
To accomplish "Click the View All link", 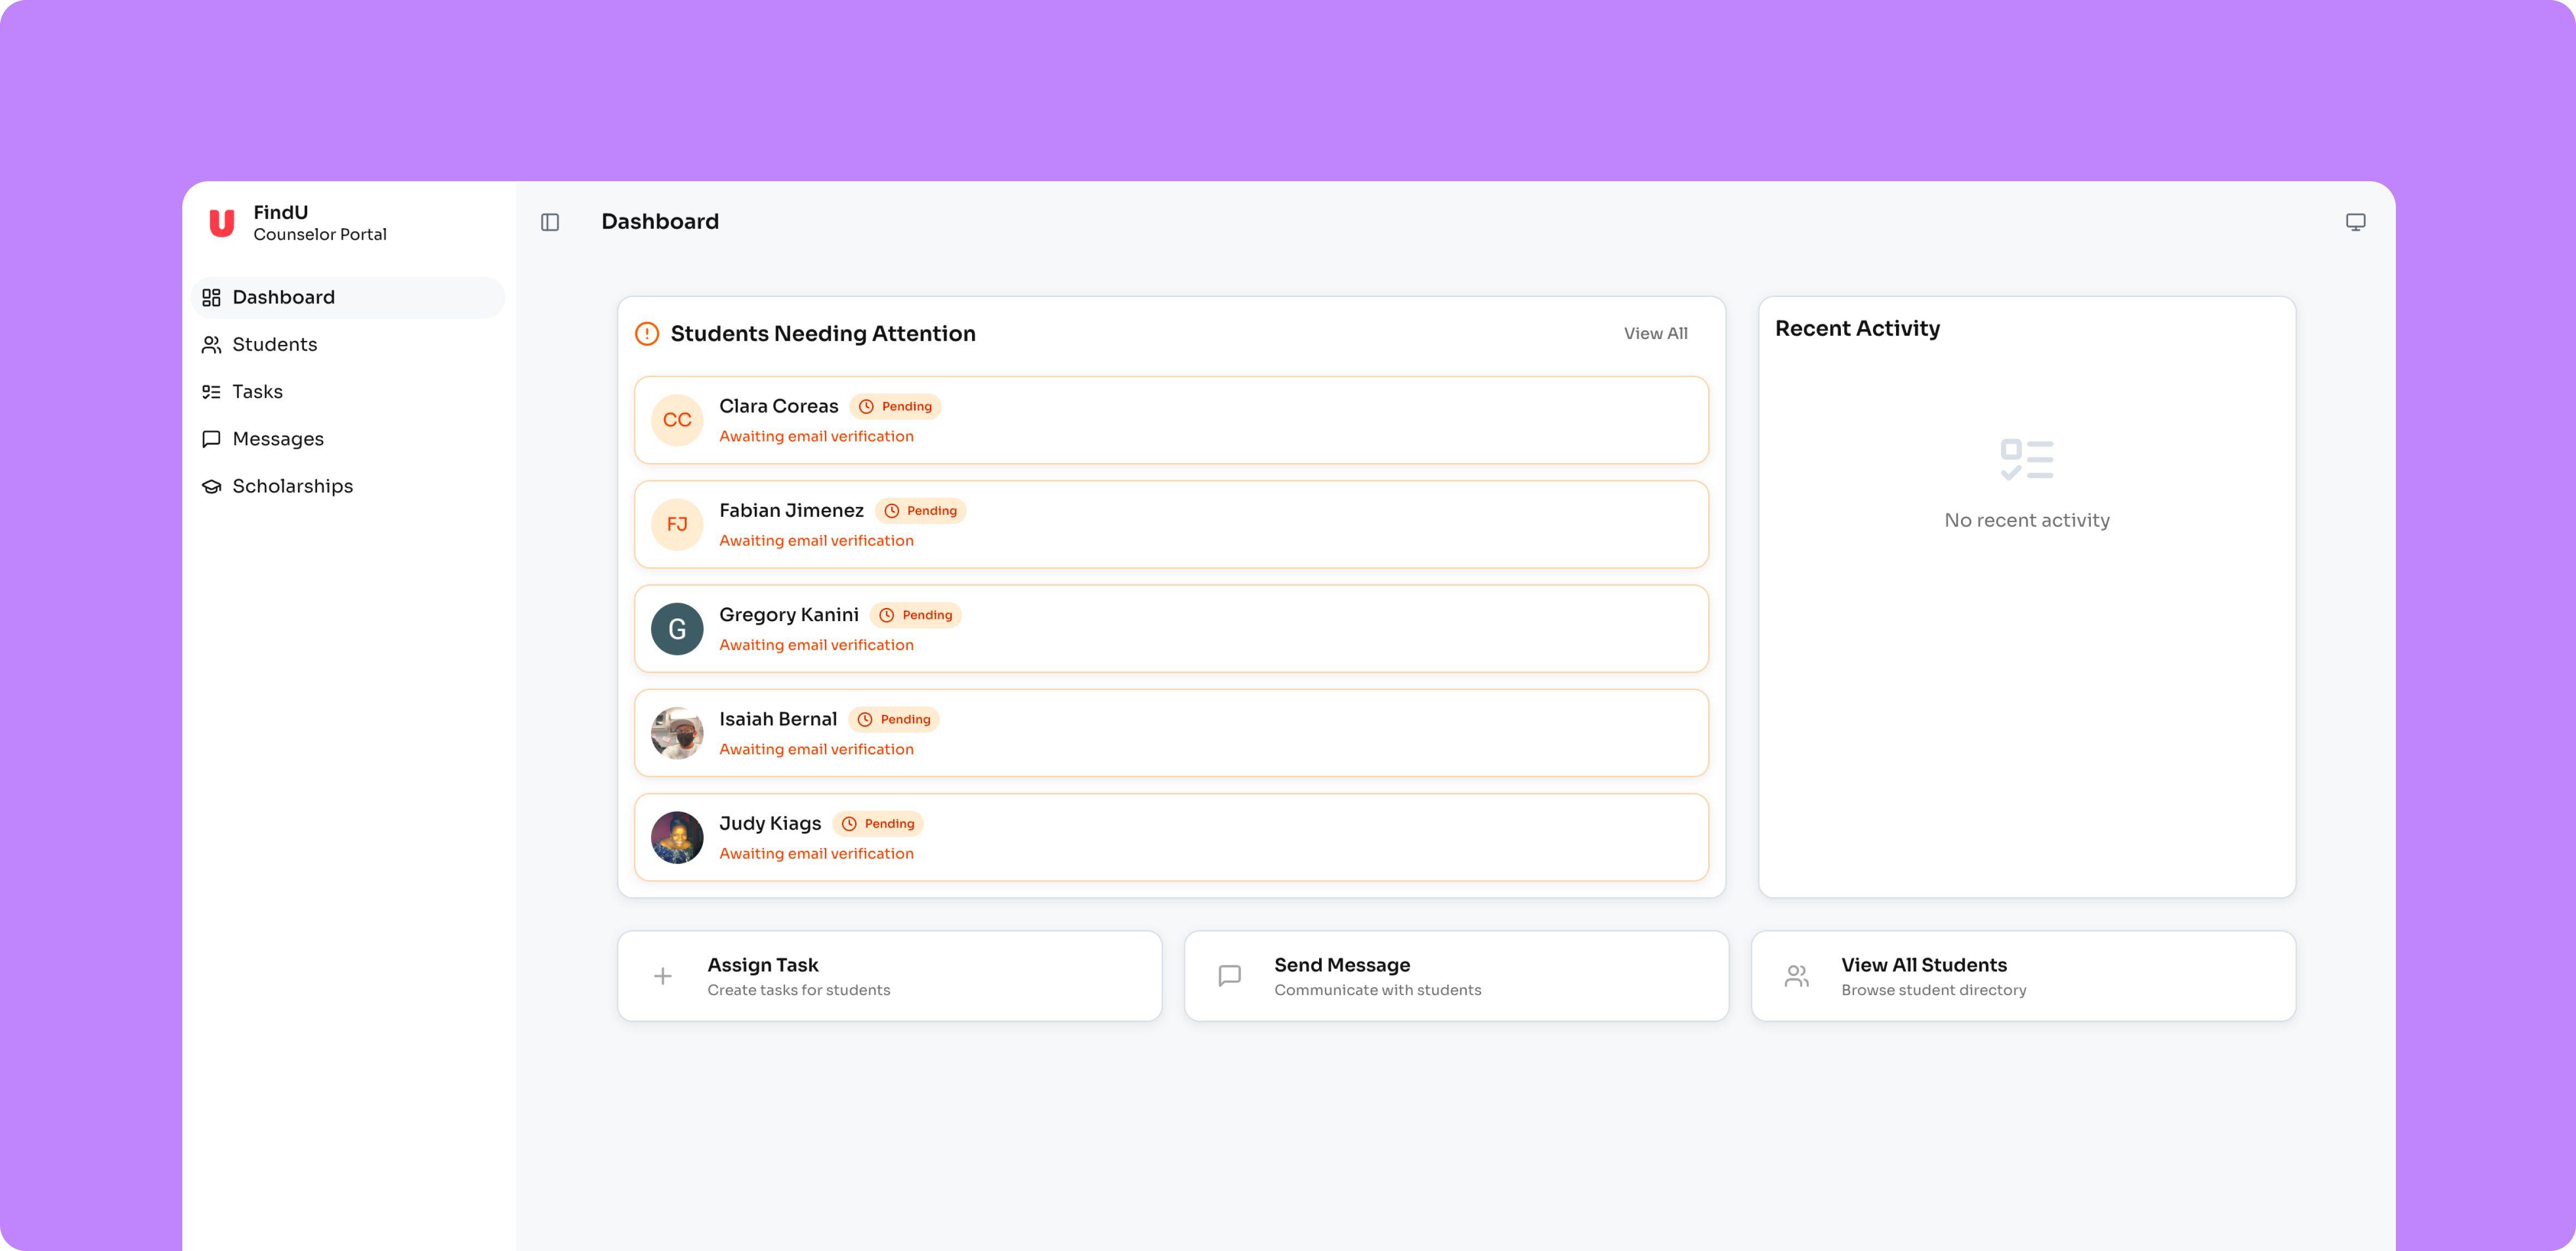I will click(1655, 334).
